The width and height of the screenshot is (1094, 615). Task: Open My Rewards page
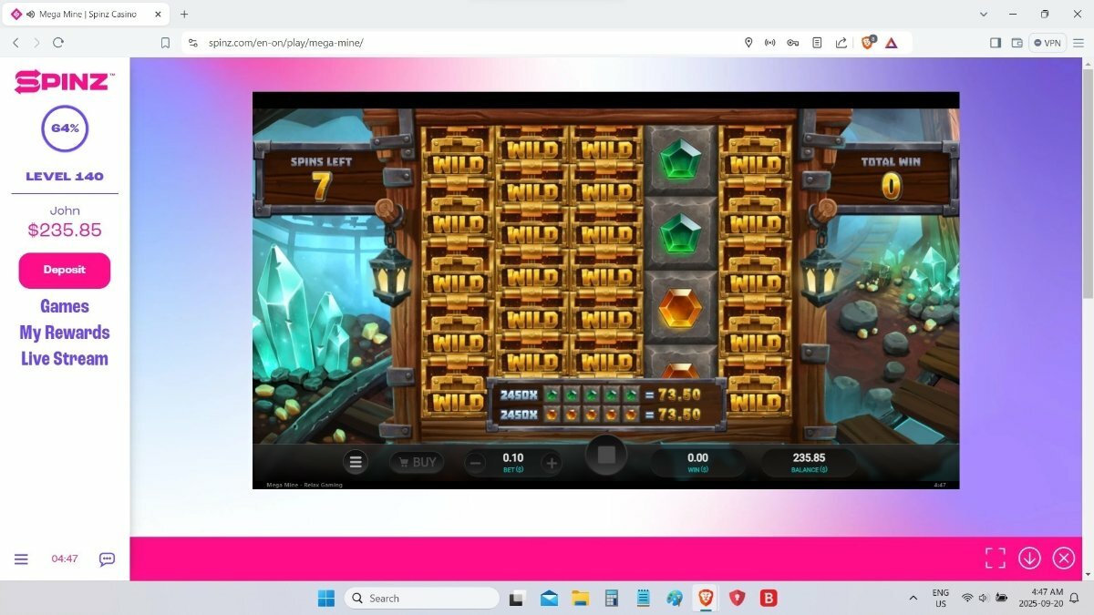65,333
